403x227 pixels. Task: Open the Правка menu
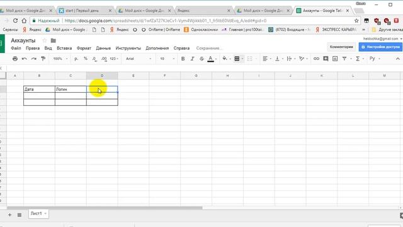[x=33, y=48]
